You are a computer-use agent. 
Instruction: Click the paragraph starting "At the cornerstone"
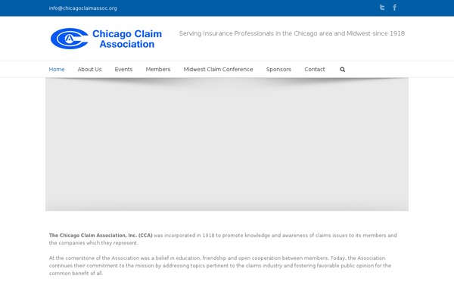pyautogui.click(x=219, y=258)
